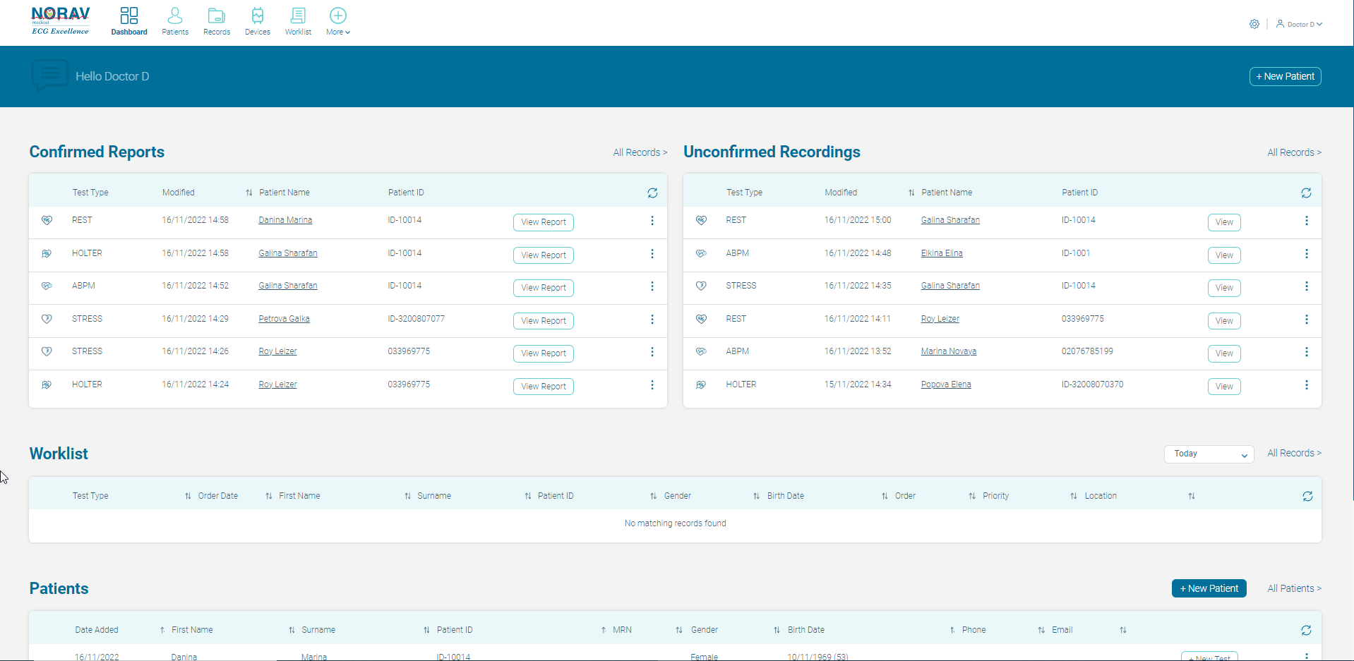The width and height of the screenshot is (1354, 661).
Task: Open Popova Elena patient link
Action: pyautogui.click(x=946, y=384)
